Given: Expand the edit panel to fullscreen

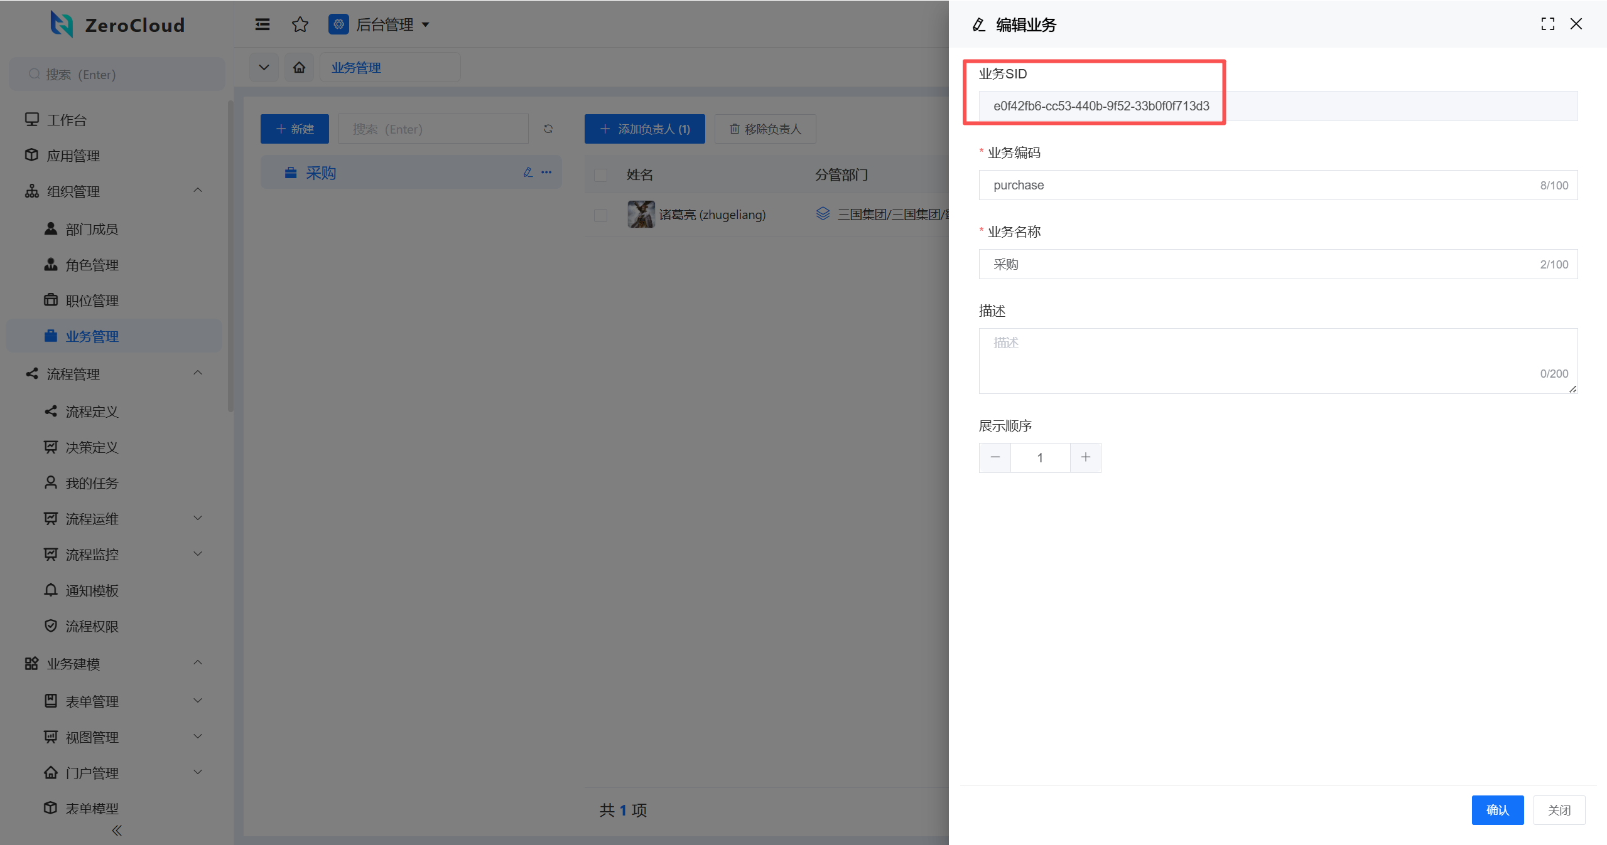Looking at the screenshot, I should (1547, 24).
